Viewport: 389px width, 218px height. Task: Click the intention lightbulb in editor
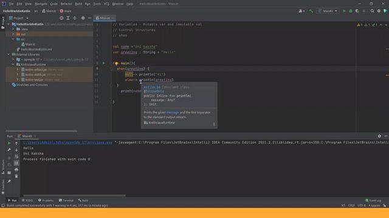(x=116, y=64)
